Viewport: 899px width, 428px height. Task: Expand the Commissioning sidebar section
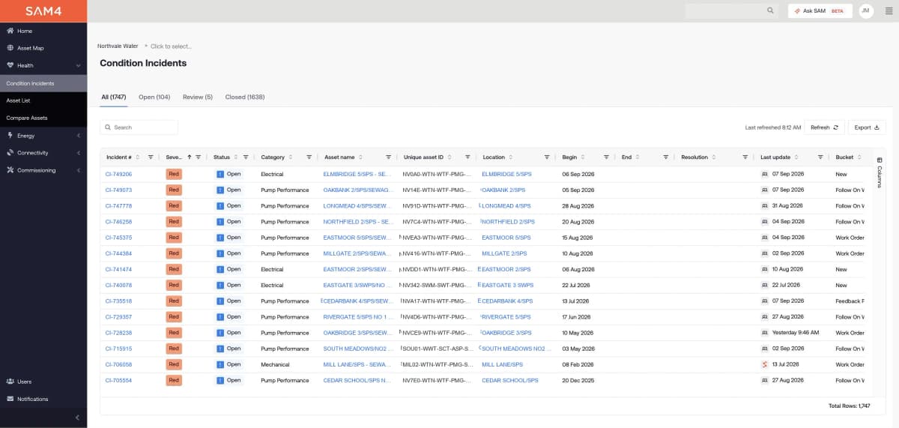pos(79,170)
